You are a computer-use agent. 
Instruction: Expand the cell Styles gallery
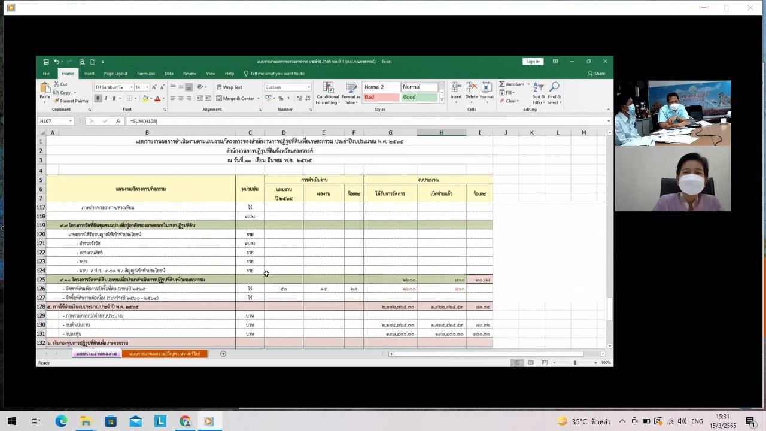(x=442, y=100)
